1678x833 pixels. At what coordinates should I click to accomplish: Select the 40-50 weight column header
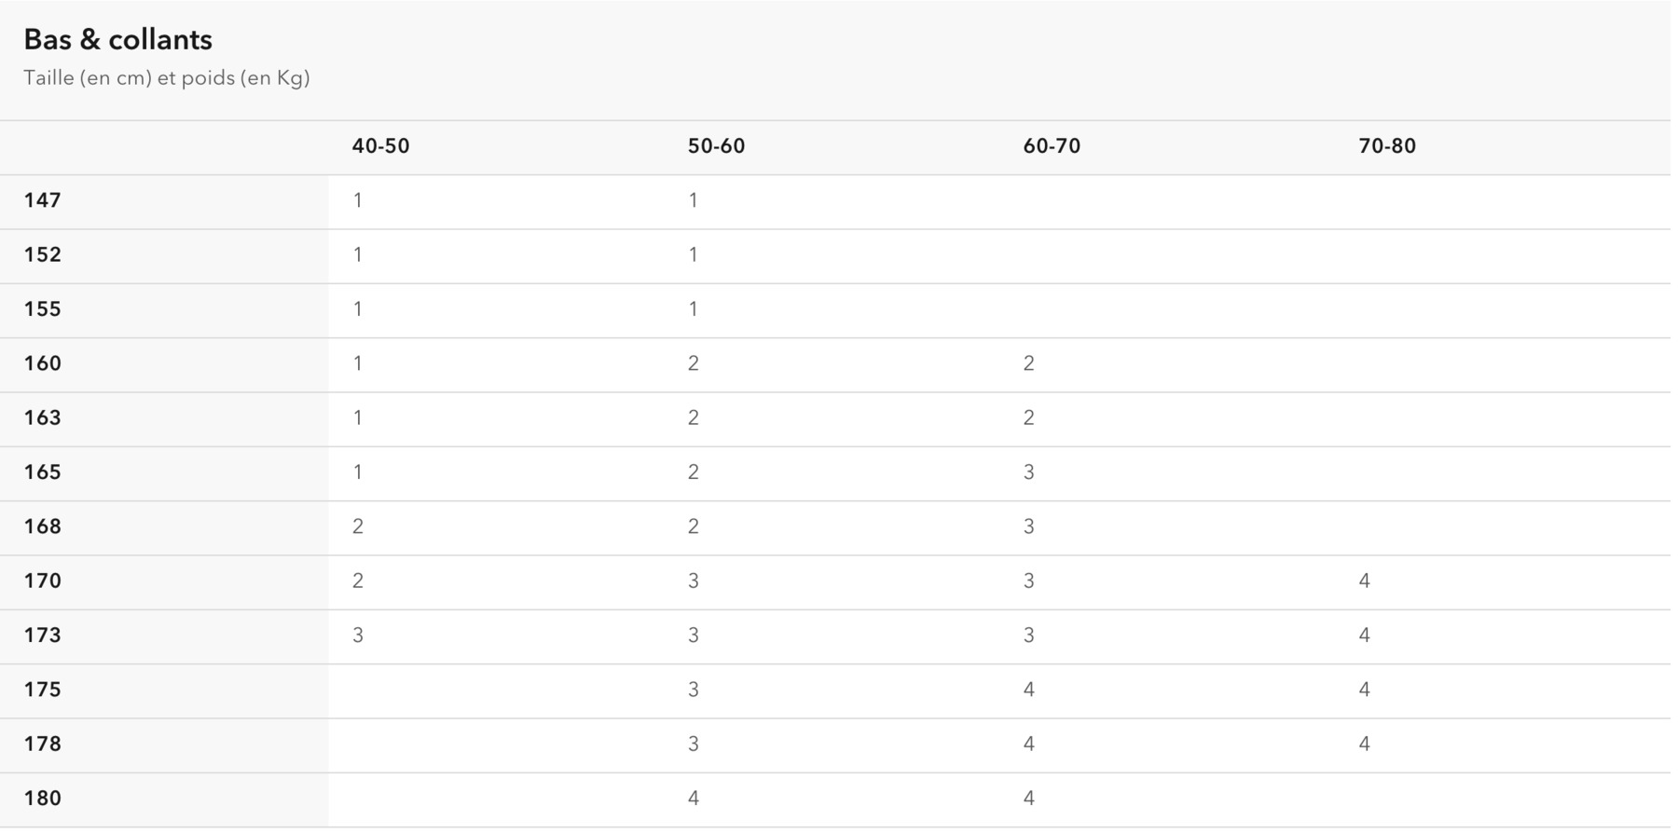click(x=380, y=146)
